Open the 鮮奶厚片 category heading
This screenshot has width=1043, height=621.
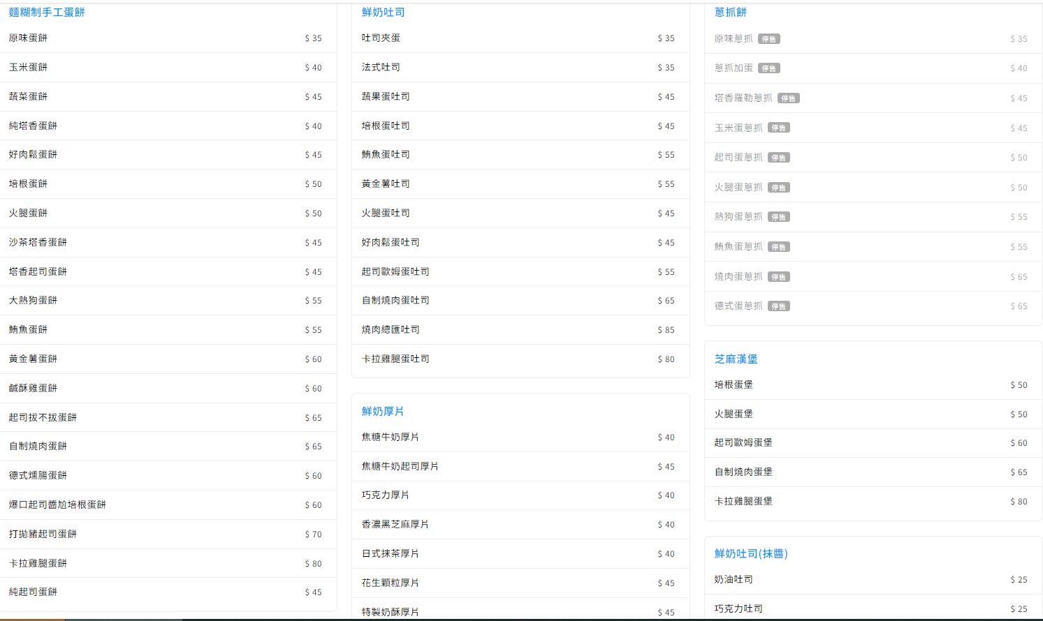(x=383, y=411)
